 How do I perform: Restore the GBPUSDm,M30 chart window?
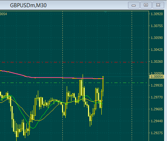(146, 5)
